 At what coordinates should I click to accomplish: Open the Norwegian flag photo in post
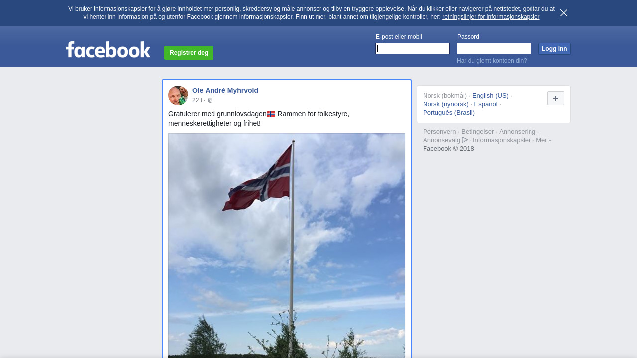(287, 246)
